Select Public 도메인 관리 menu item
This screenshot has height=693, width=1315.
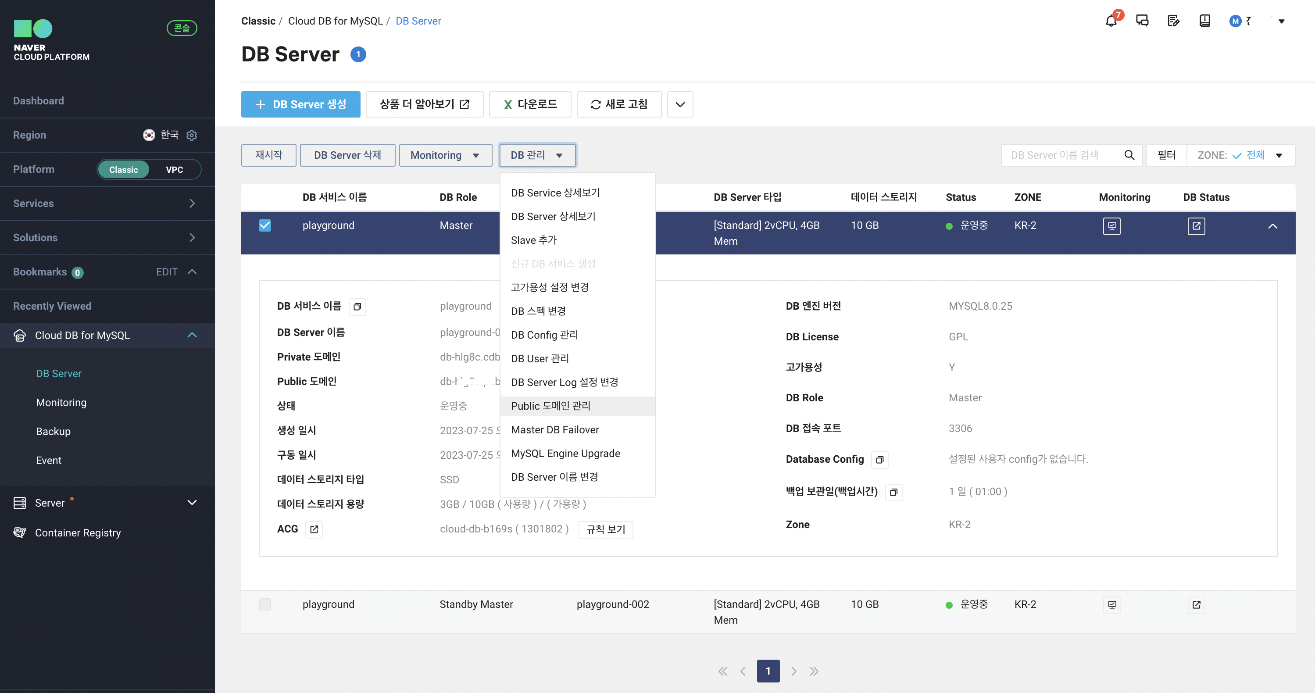click(x=550, y=406)
